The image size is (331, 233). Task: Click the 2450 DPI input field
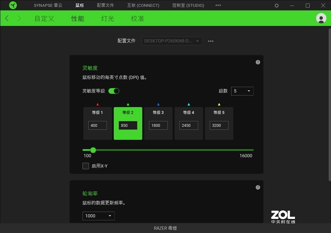tap(189, 125)
